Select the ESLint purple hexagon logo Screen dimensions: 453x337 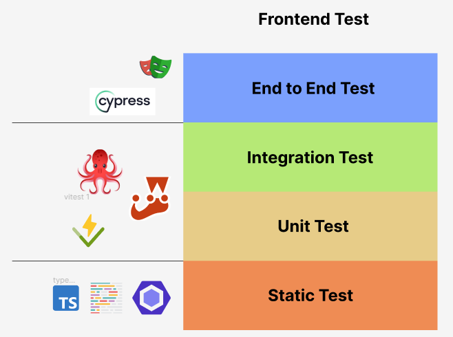coord(151,298)
